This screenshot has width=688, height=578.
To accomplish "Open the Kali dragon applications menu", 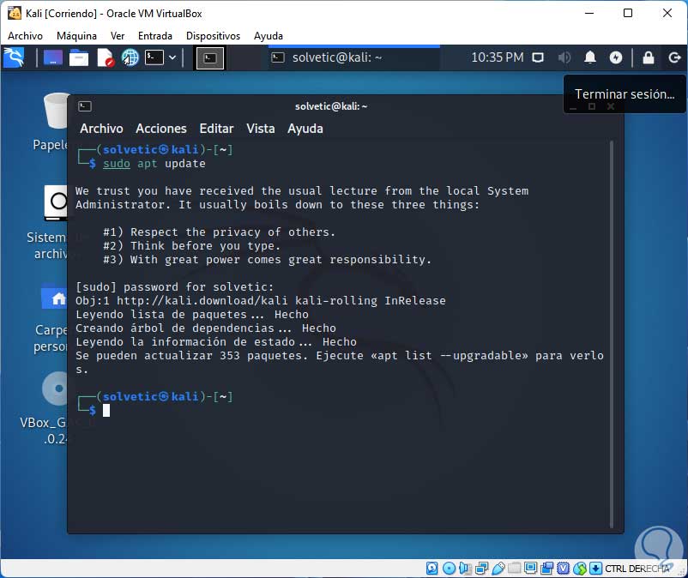I will pyautogui.click(x=14, y=58).
